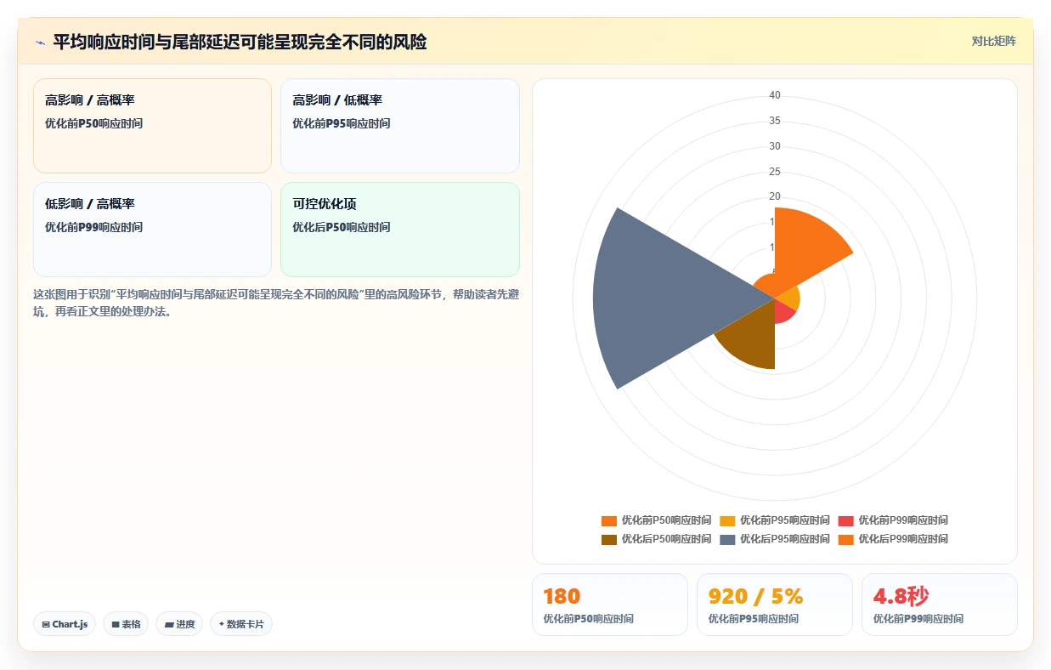Click the 180 stat card
This screenshot has width=1051, height=670.
point(610,605)
